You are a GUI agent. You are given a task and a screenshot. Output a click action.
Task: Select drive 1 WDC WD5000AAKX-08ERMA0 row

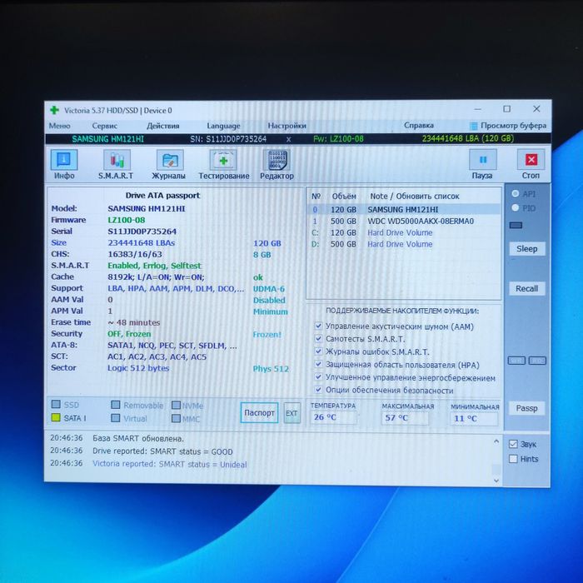[x=404, y=221]
